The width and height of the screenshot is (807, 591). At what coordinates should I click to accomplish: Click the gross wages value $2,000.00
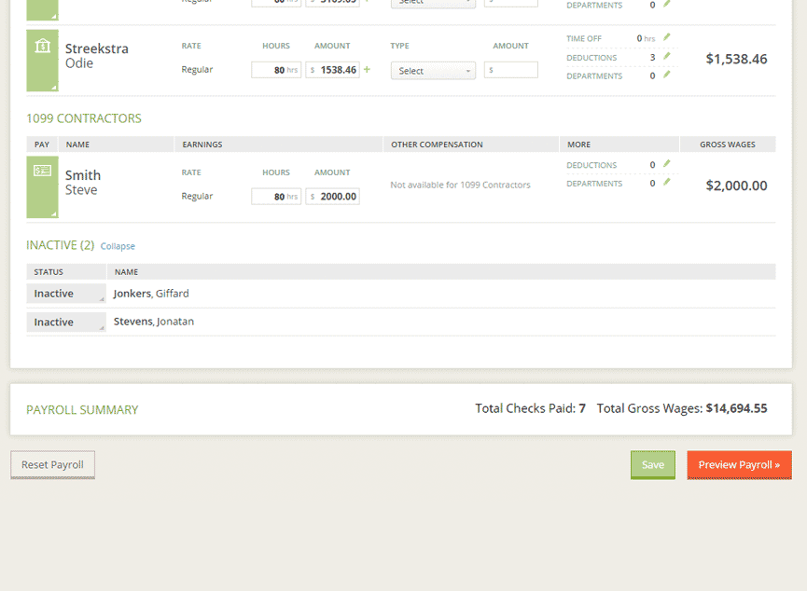(x=736, y=186)
